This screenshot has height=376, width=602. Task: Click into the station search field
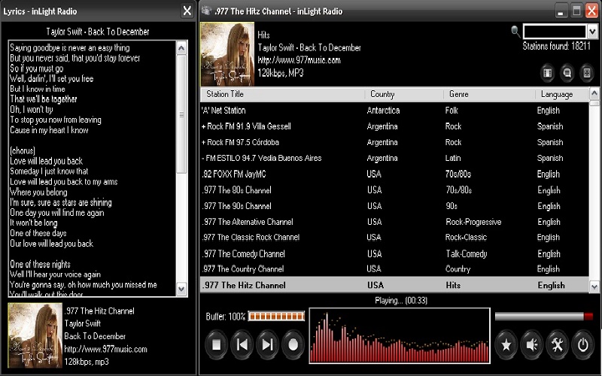coord(555,32)
